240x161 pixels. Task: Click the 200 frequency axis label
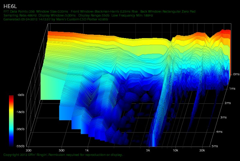click(x=29, y=151)
